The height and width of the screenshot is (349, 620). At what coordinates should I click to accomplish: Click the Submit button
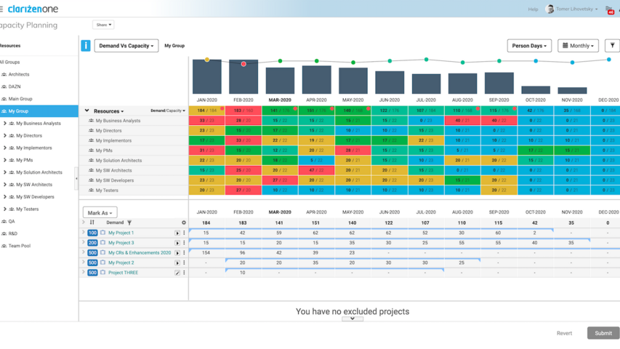[603, 333]
